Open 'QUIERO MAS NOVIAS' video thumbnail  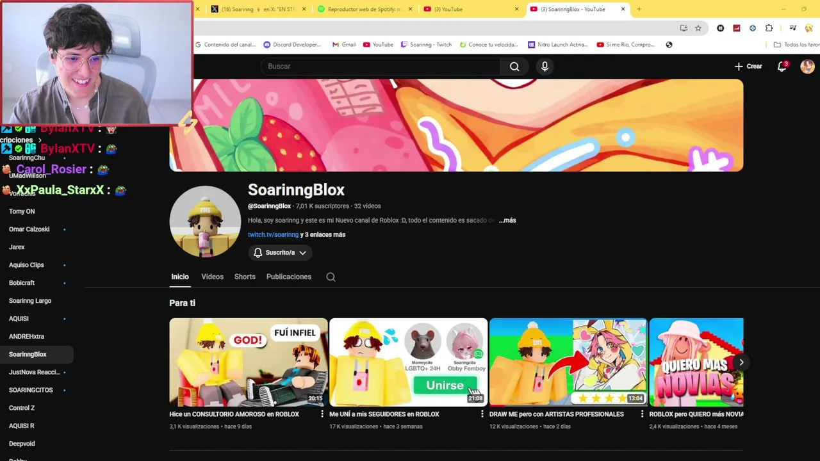(x=696, y=362)
